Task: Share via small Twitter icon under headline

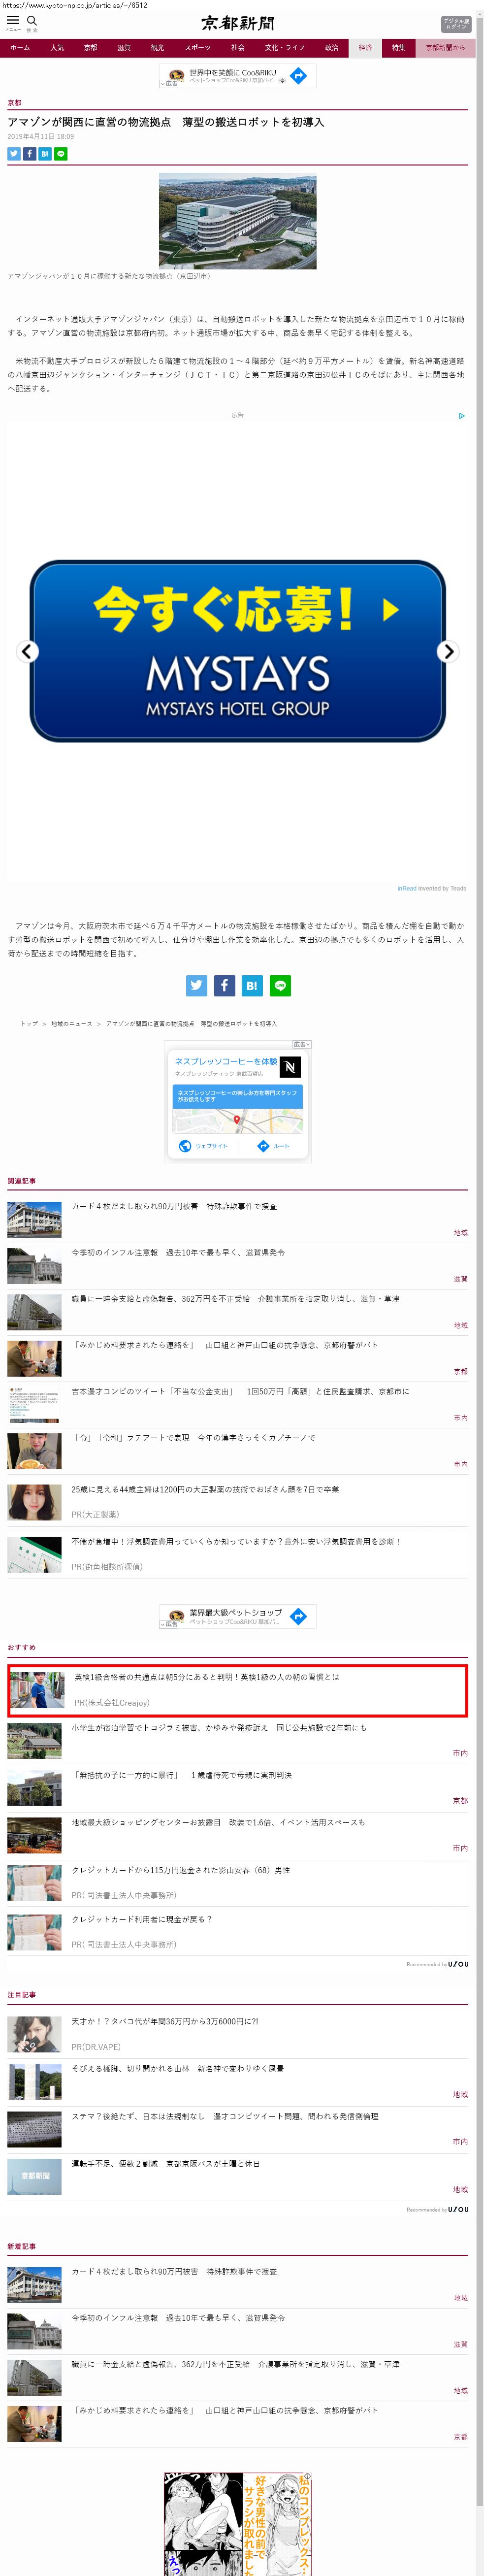Action: (14, 154)
